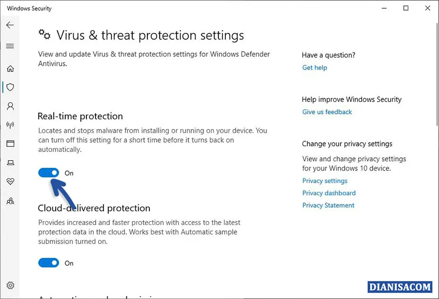
Task: Open App & browser control in sidebar
Action: (x=10, y=144)
